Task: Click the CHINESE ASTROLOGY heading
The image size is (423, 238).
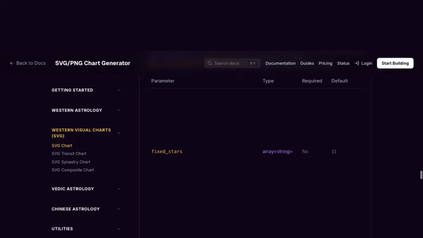Action: tap(76, 209)
